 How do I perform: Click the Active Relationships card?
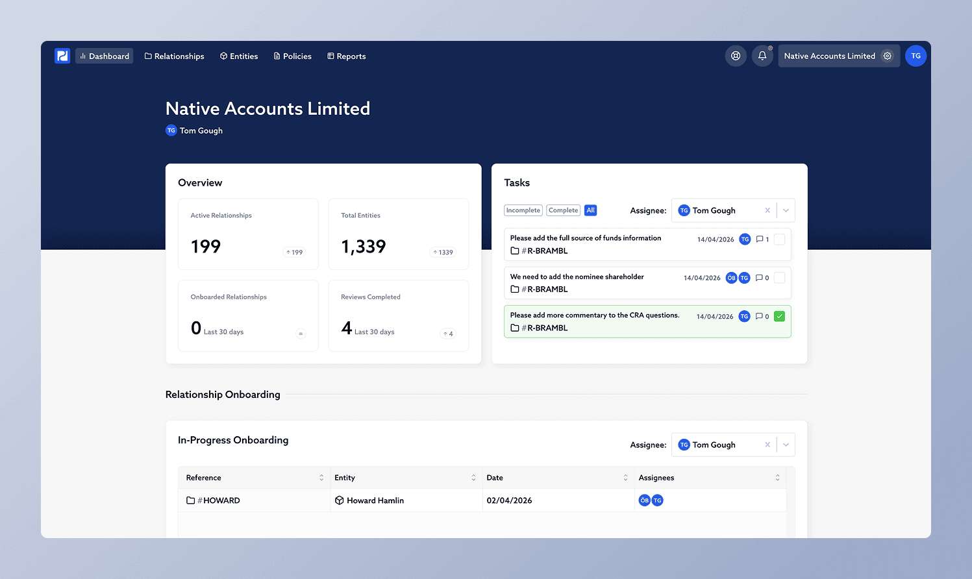(249, 234)
